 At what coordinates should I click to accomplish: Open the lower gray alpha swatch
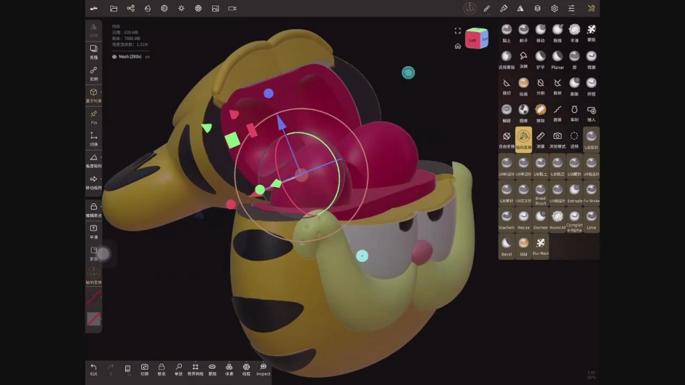click(x=94, y=319)
